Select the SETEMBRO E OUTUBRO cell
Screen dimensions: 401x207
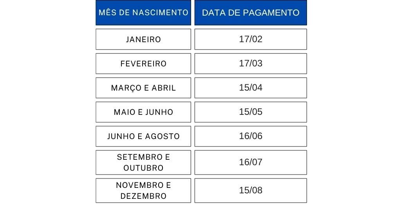tap(143, 162)
